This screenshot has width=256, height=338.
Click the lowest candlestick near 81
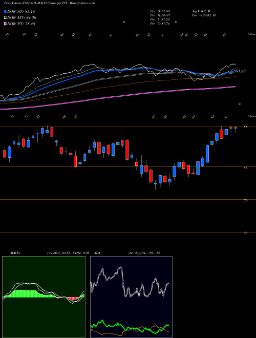pyautogui.click(x=155, y=184)
